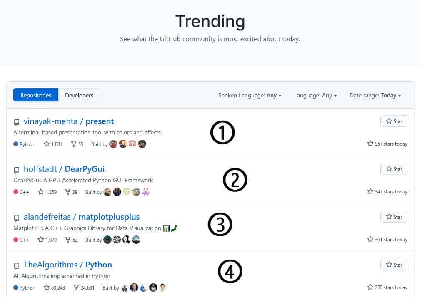Star the vinayak-mehta / present repository
Screen dimensions: 422x297
(394, 121)
